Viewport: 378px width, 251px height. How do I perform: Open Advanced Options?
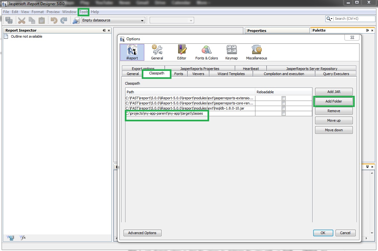click(x=142, y=233)
